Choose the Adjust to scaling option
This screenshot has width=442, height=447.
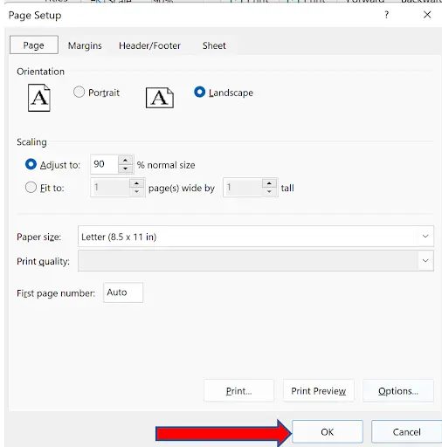click(x=31, y=164)
